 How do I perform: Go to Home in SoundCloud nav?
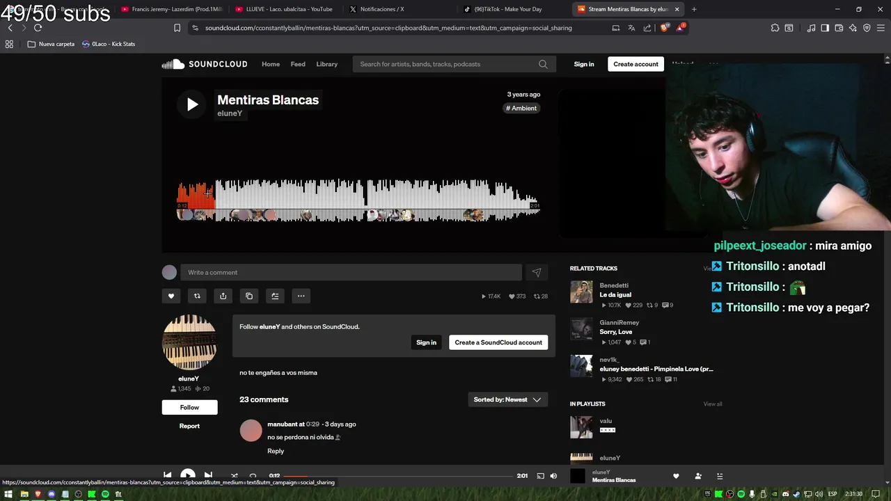click(271, 64)
